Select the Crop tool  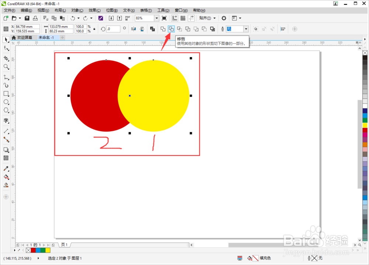pyautogui.click(x=6, y=58)
